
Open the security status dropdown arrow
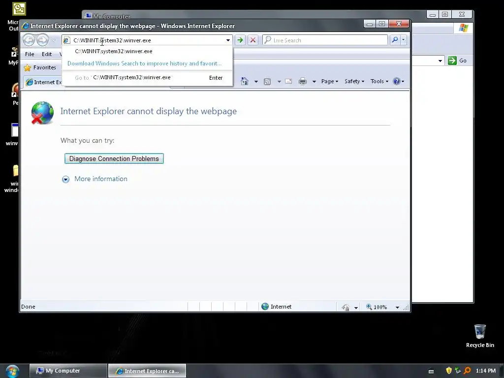pos(356,308)
